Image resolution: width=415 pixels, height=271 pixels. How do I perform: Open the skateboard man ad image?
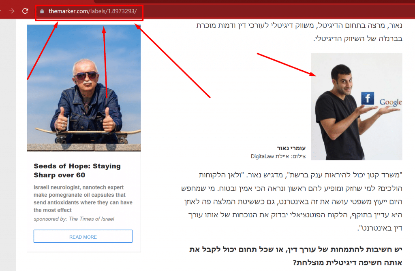pyautogui.click(x=84, y=88)
